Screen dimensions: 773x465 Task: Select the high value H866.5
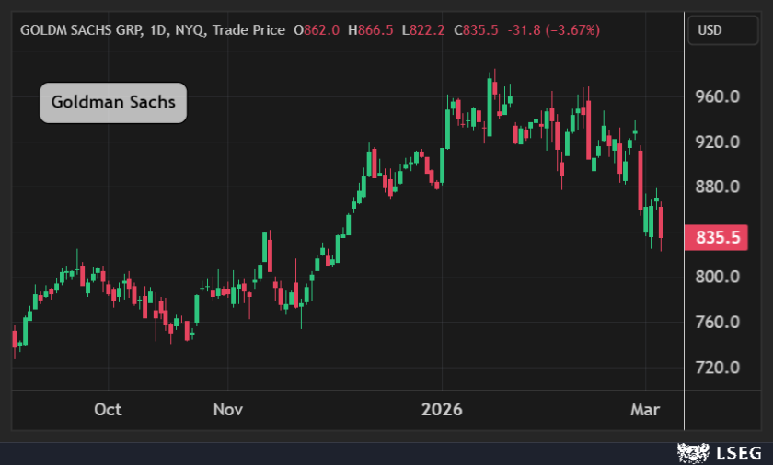369,30
